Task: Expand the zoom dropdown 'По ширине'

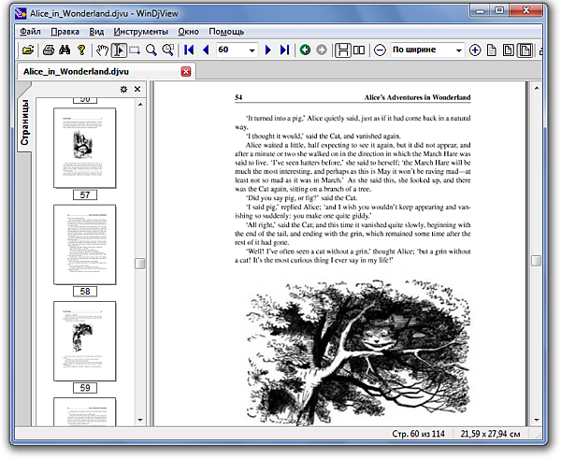Action: coord(458,50)
